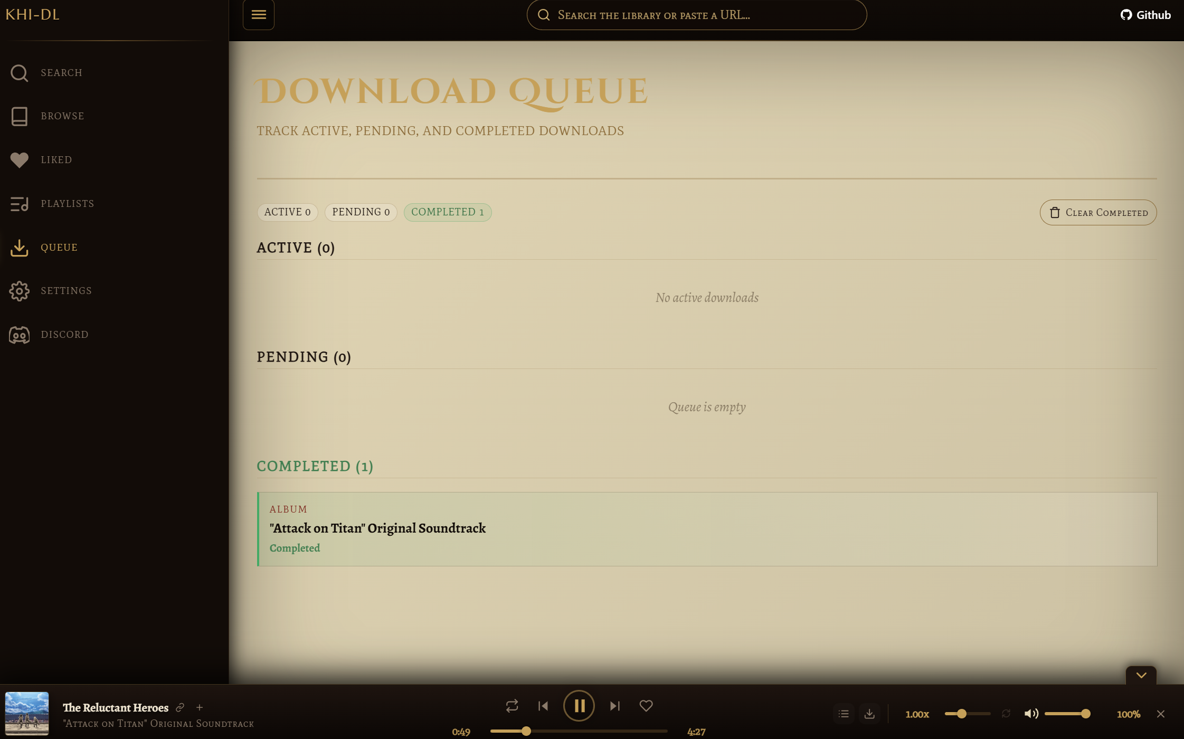Open Discord from the sidebar

tap(64, 335)
